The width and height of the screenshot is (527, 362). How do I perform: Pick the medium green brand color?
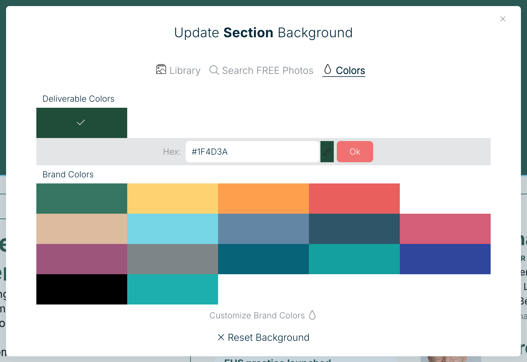tap(82, 199)
